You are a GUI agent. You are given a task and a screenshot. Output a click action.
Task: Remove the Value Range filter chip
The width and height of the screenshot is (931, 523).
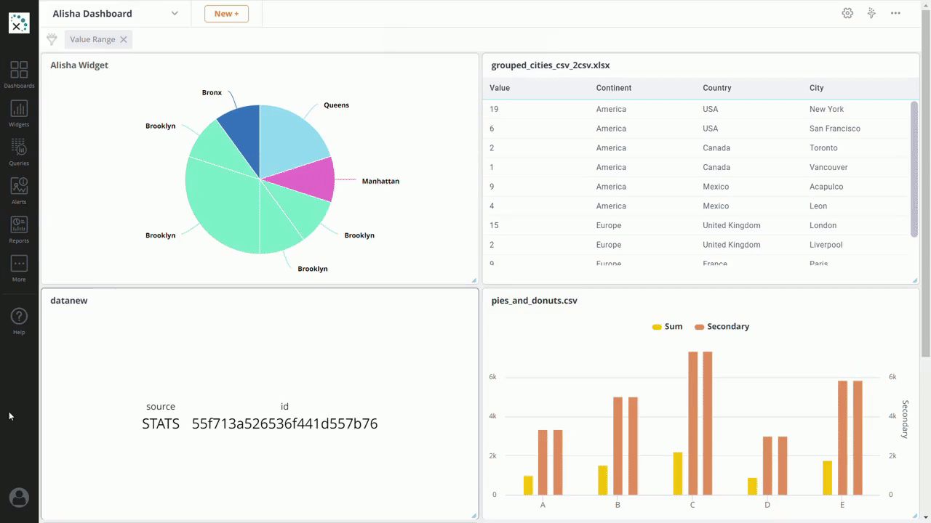pos(123,39)
